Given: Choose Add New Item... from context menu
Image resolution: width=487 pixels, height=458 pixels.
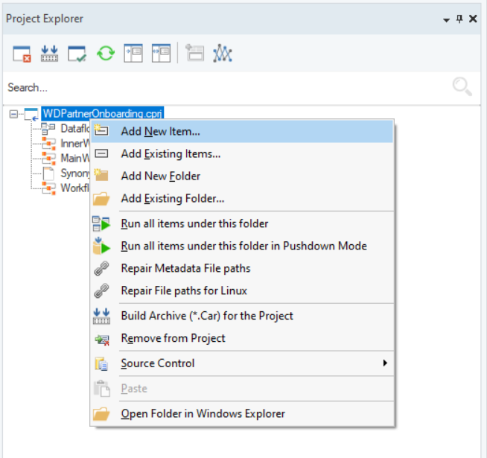Looking at the screenshot, I should pos(242,131).
